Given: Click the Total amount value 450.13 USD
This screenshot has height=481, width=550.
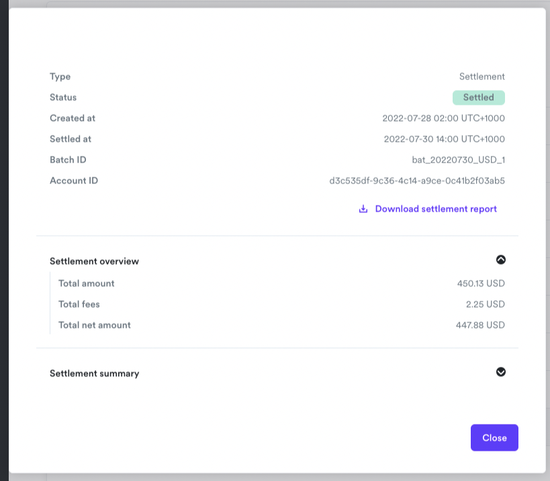Looking at the screenshot, I should 480,283.
